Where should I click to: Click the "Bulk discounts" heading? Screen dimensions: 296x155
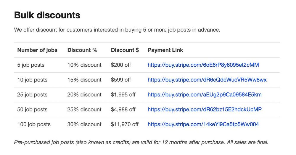click(47, 15)
